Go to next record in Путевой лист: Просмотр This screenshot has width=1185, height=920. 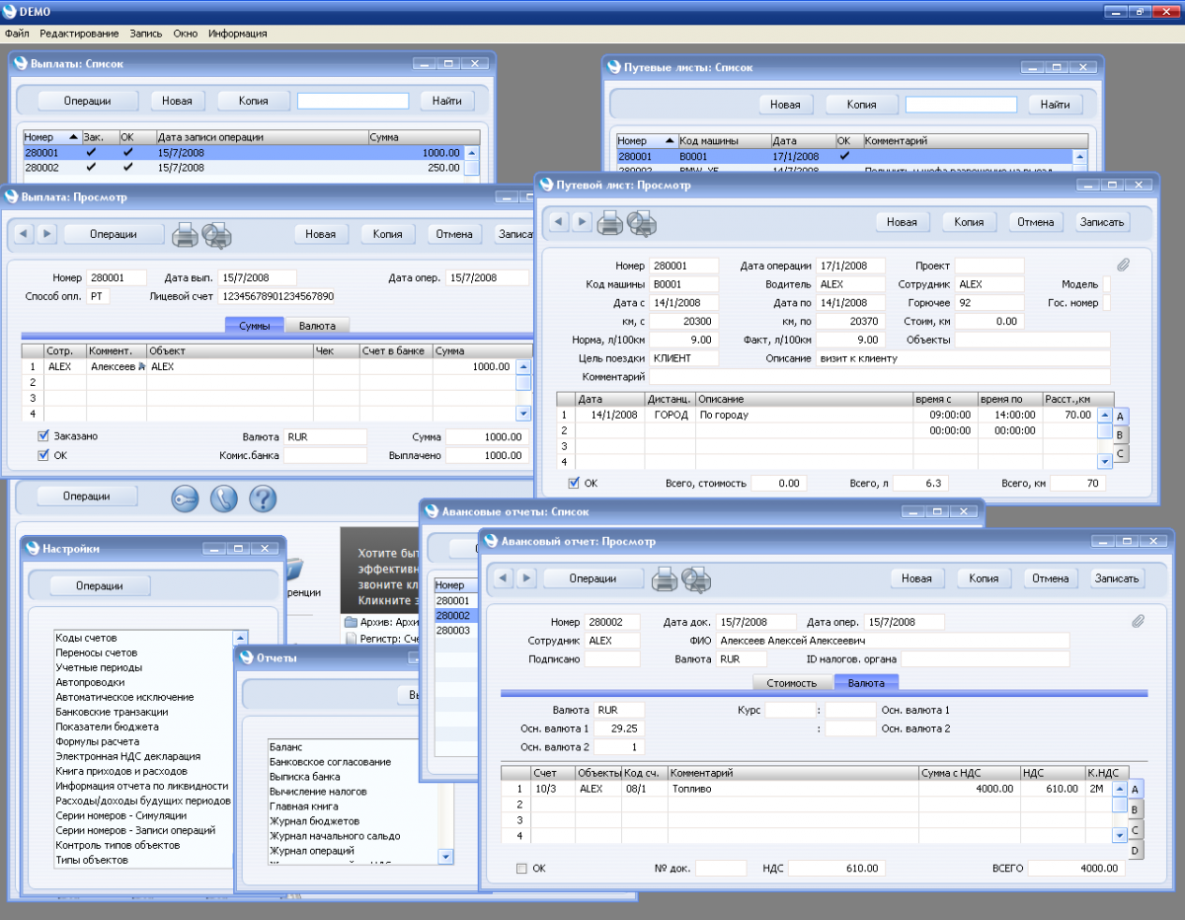pyautogui.click(x=583, y=222)
